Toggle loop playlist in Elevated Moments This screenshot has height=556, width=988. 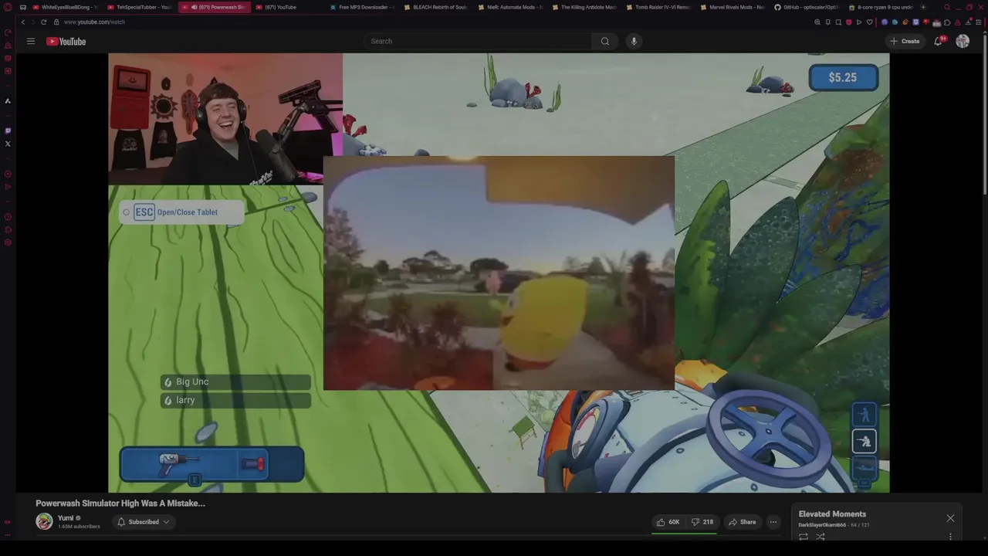coord(804,536)
